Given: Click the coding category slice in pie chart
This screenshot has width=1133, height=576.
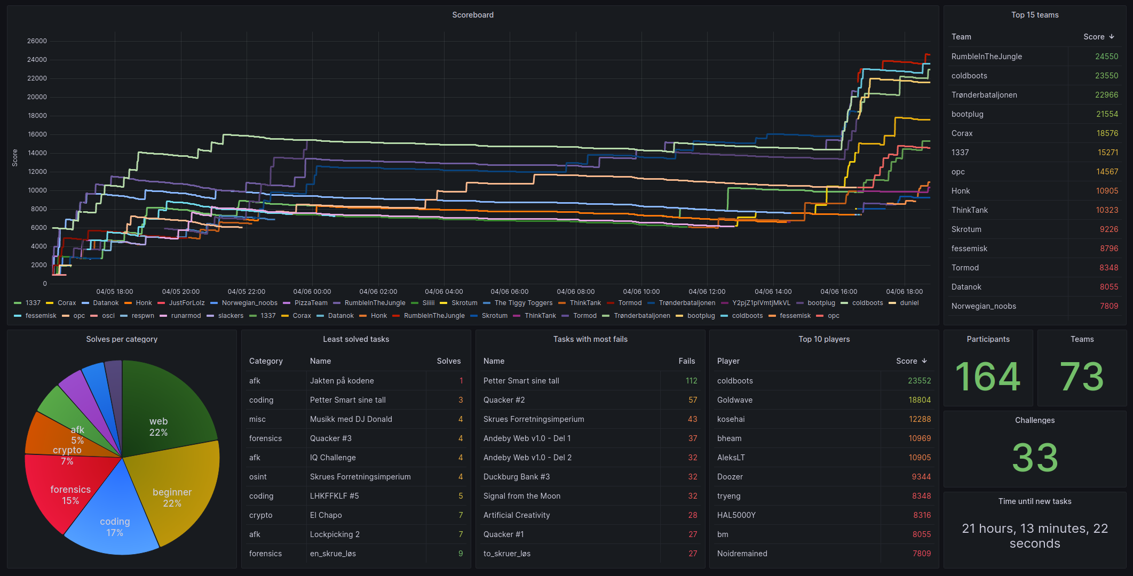Looking at the screenshot, I should 113,527.
